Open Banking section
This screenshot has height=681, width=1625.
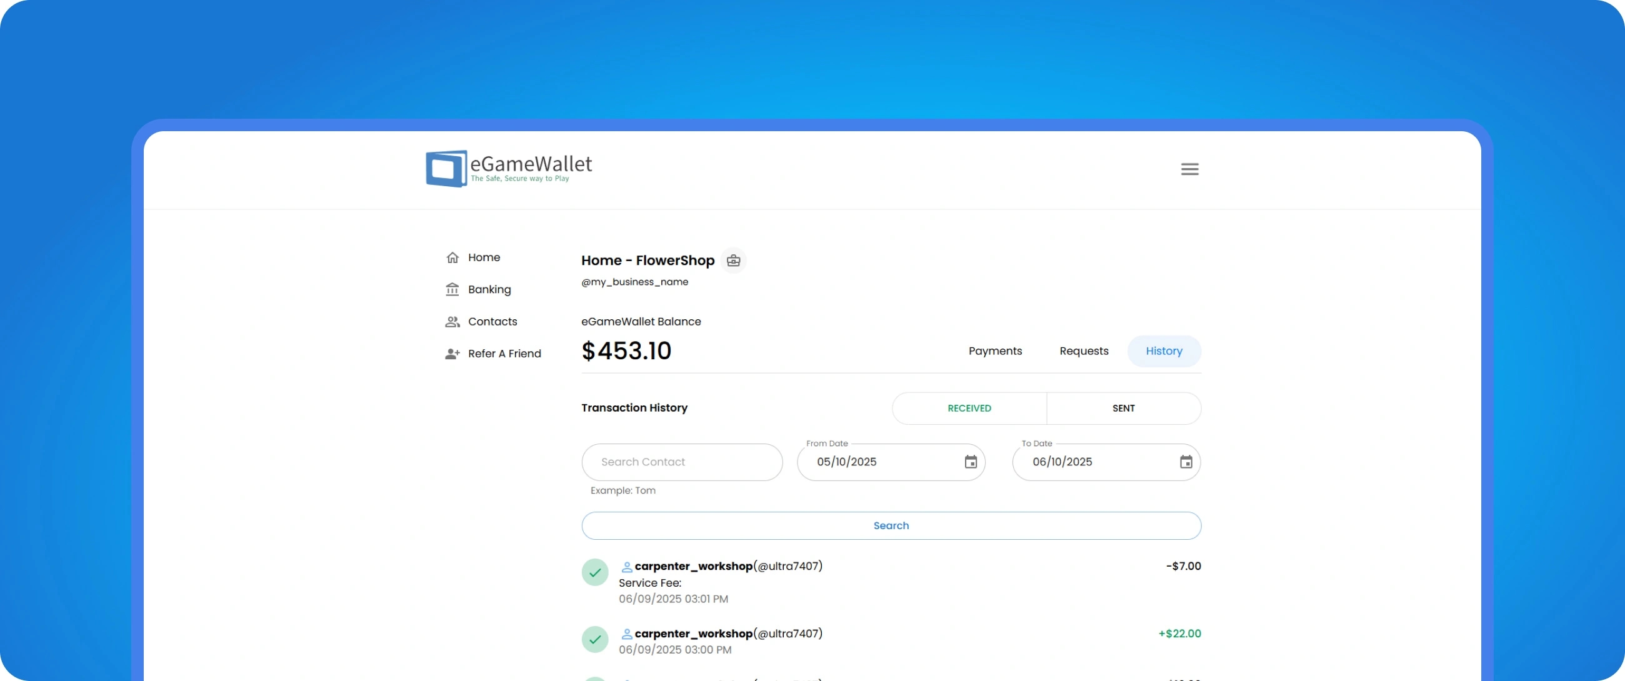(x=489, y=289)
